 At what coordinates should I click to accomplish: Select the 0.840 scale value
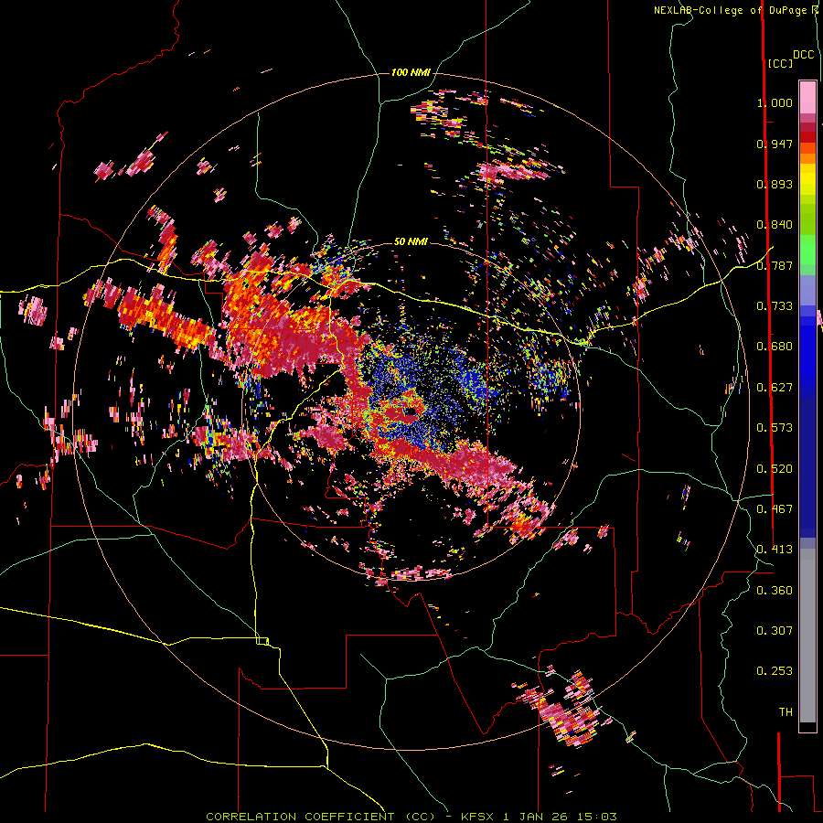[x=775, y=225]
